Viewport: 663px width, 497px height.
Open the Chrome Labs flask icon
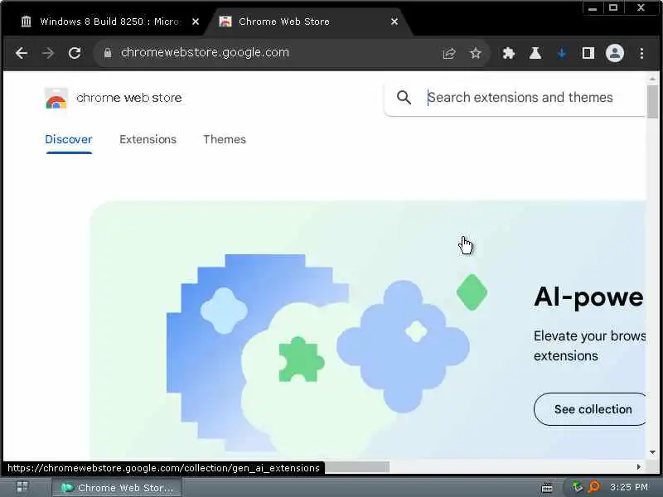click(535, 53)
